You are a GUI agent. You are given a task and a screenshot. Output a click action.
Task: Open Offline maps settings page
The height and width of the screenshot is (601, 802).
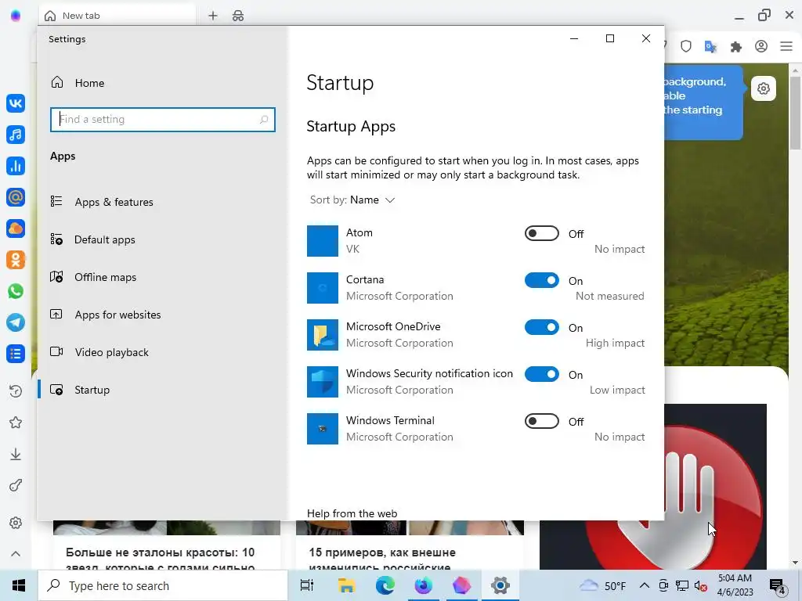click(x=163, y=277)
